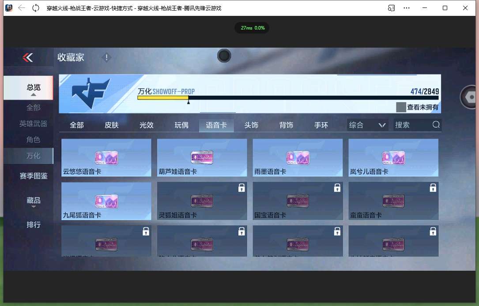Select the 语音卡 tab
479x306 pixels.
pyautogui.click(x=216, y=125)
